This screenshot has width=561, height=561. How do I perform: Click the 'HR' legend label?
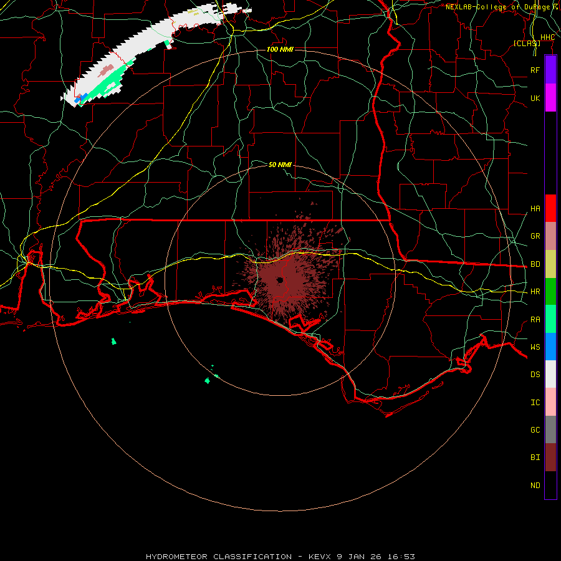tap(535, 292)
